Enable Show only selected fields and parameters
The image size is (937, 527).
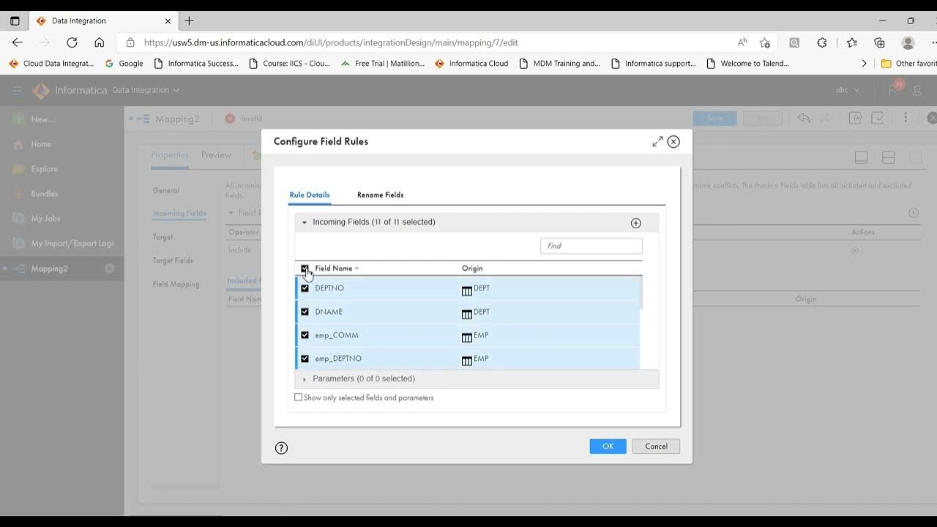click(x=299, y=397)
